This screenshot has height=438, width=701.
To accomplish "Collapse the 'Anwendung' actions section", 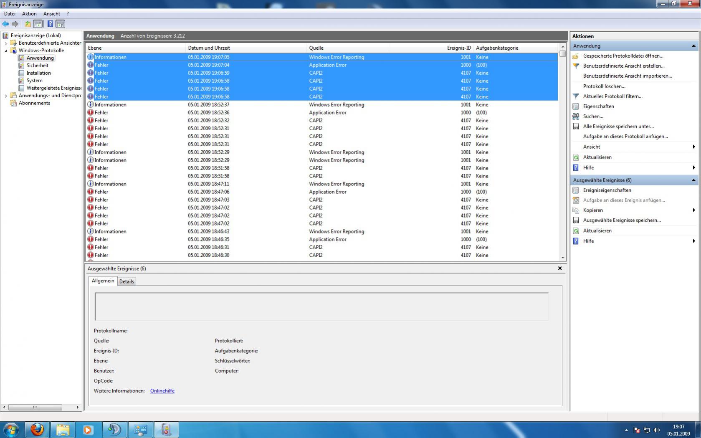I will 693,46.
